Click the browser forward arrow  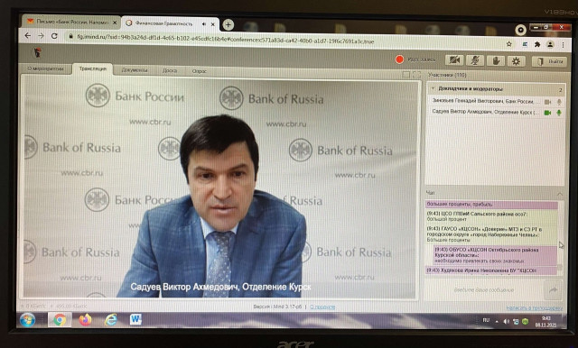tap(41, 36)
